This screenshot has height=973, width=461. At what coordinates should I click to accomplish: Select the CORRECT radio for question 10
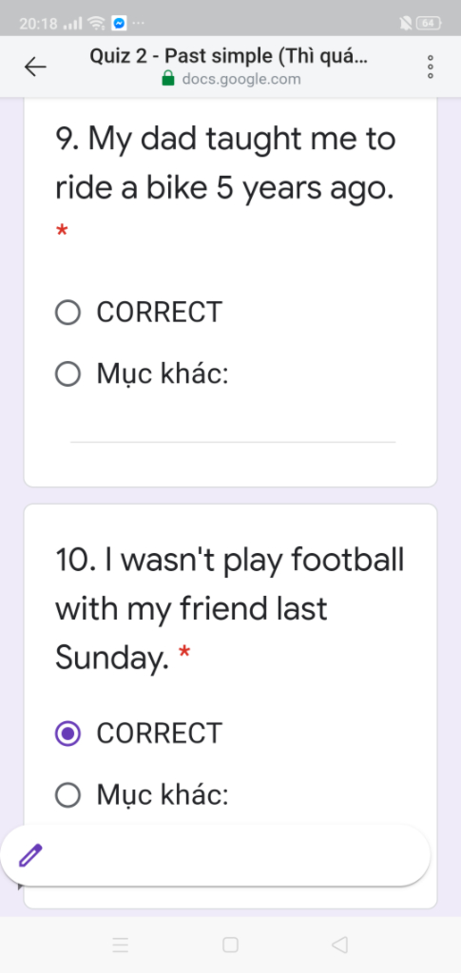68,733
